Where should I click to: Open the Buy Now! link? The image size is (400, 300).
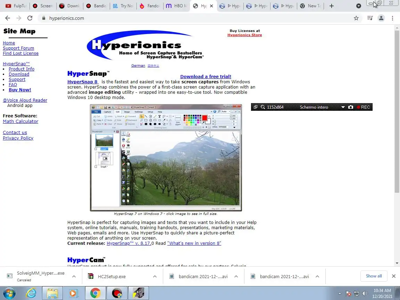tap(20, 90)
